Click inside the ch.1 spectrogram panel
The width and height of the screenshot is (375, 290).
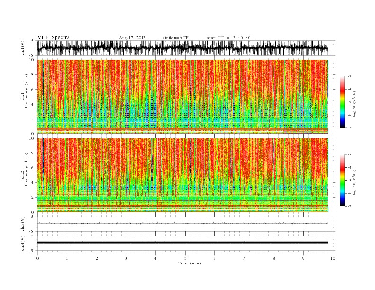pos(182,97)
